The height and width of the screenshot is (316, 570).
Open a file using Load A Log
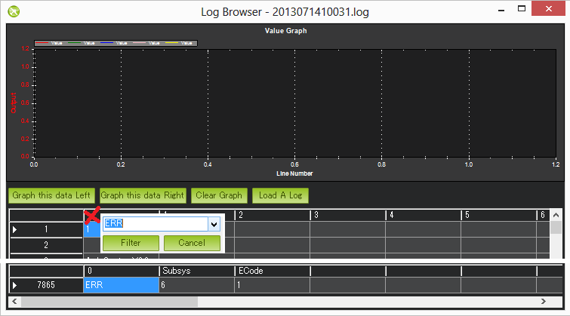click(280, 195)
